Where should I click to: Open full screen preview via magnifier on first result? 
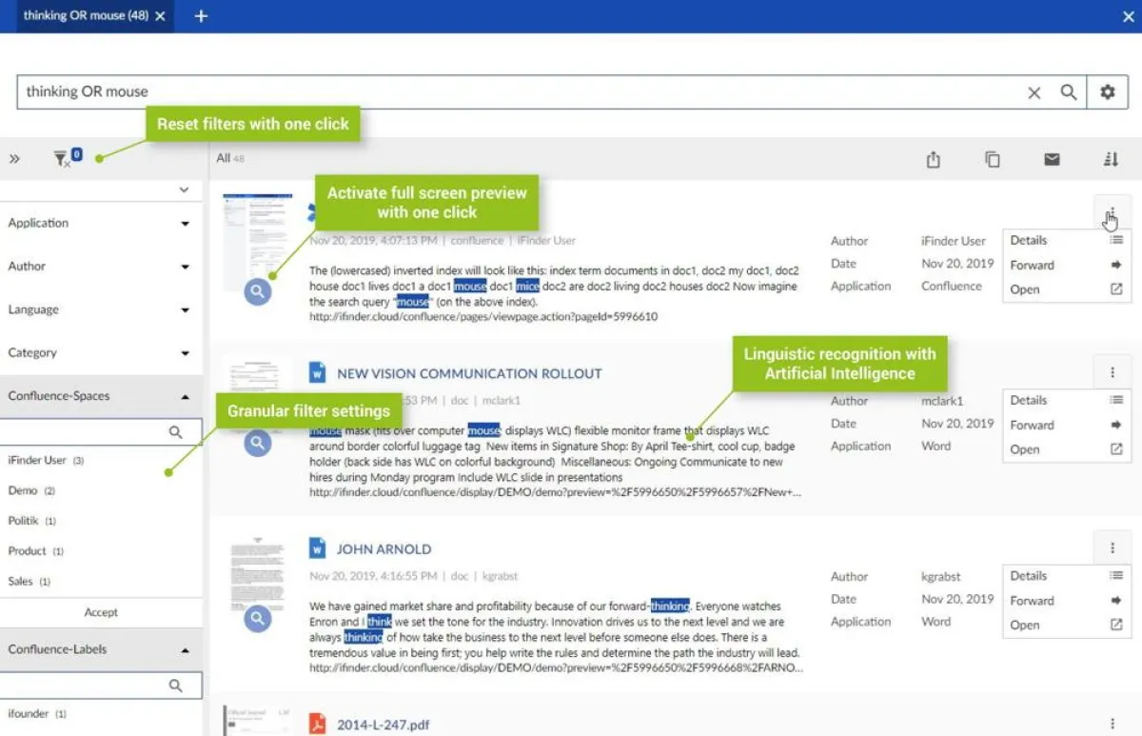(256, 291)
